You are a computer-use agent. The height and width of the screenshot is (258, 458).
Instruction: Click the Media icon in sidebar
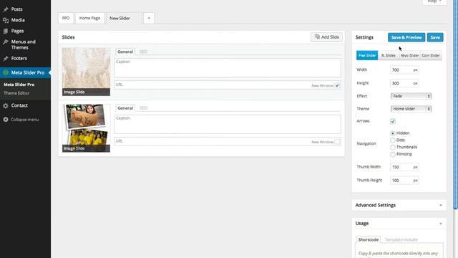click(x=6, y=20)
